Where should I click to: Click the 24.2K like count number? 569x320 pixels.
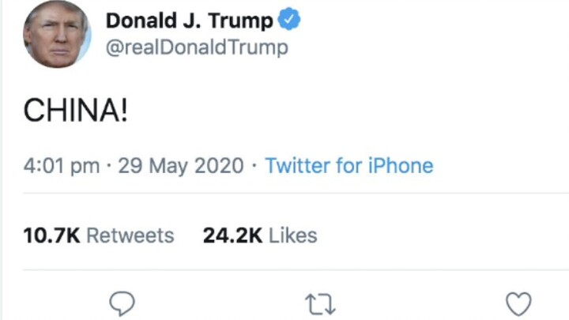pos(232,235)
